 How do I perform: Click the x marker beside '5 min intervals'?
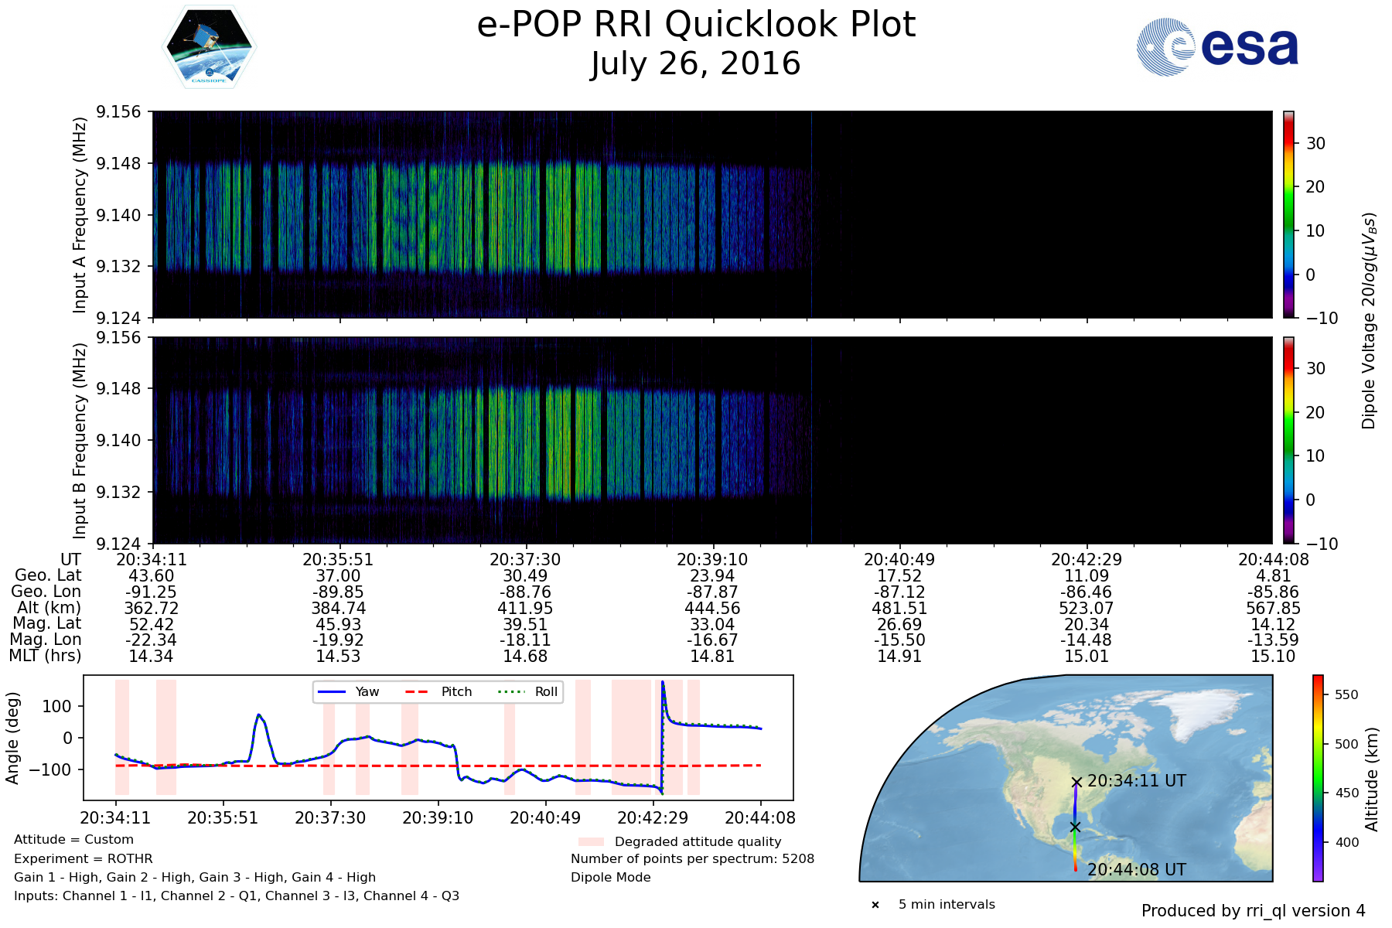[875, 905]
